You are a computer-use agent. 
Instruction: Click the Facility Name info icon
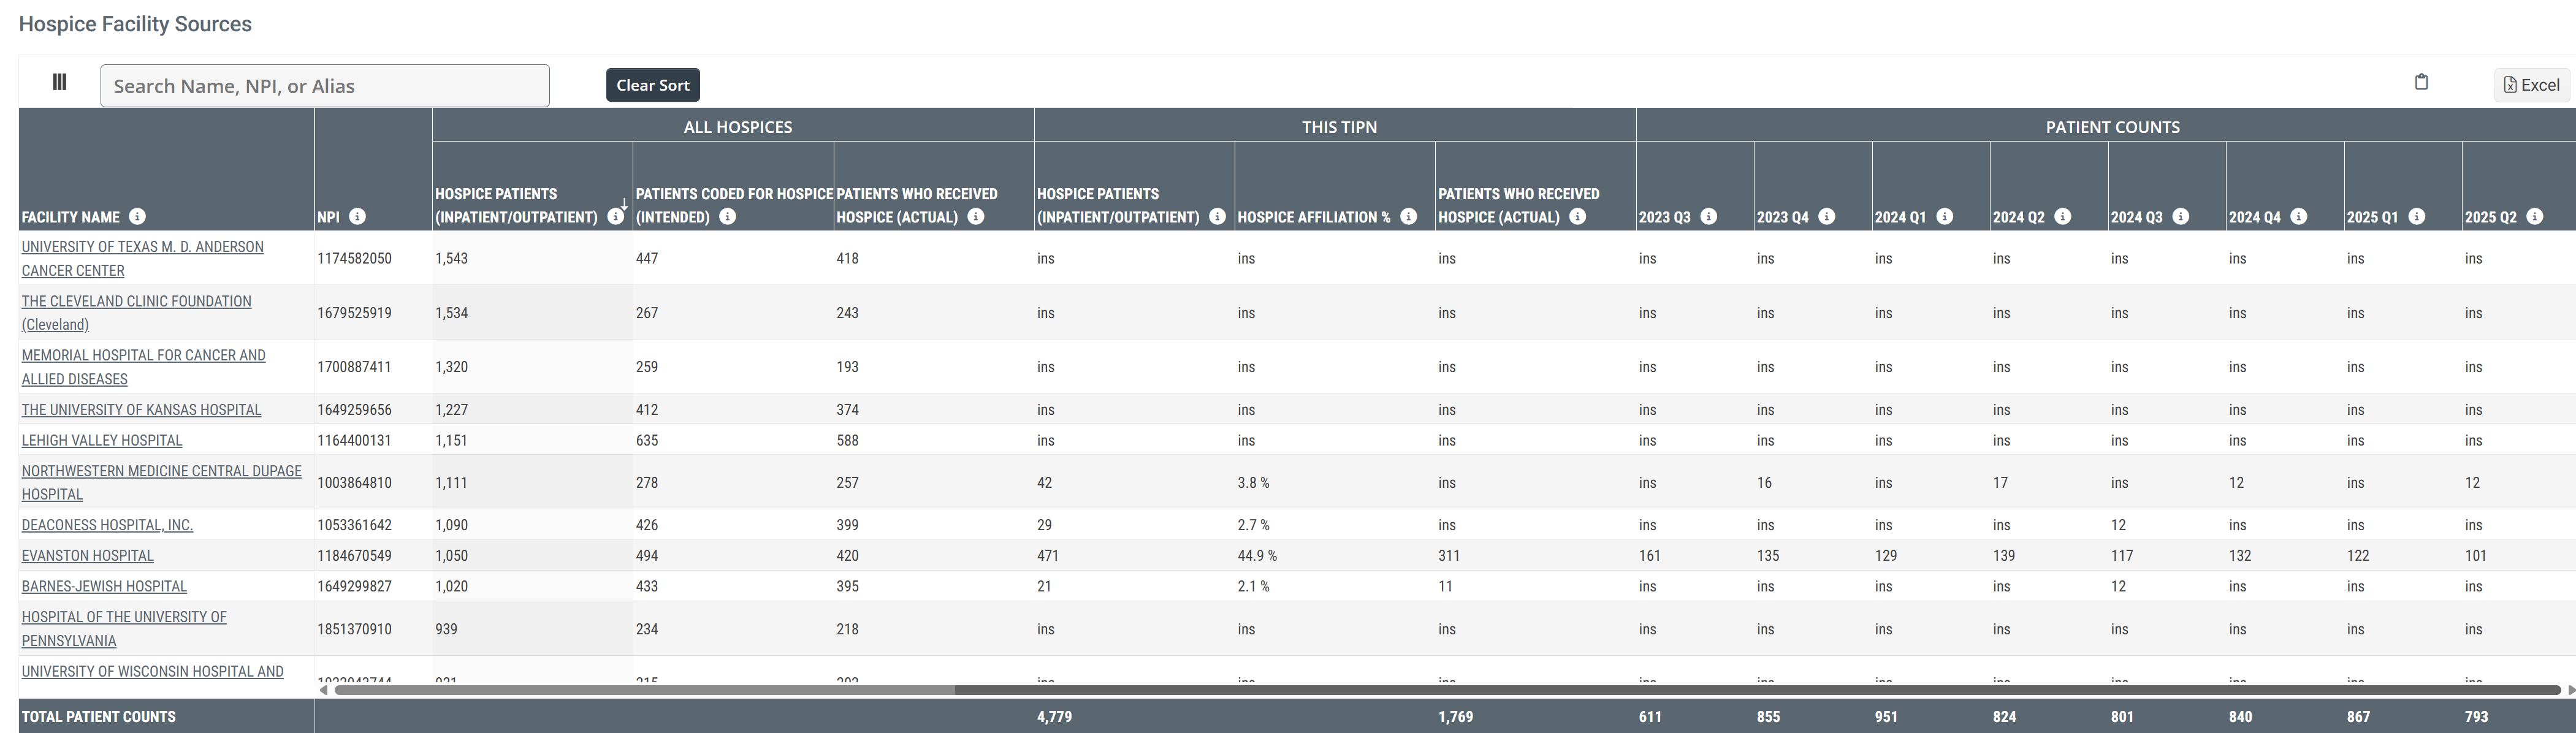coord(138,217)
